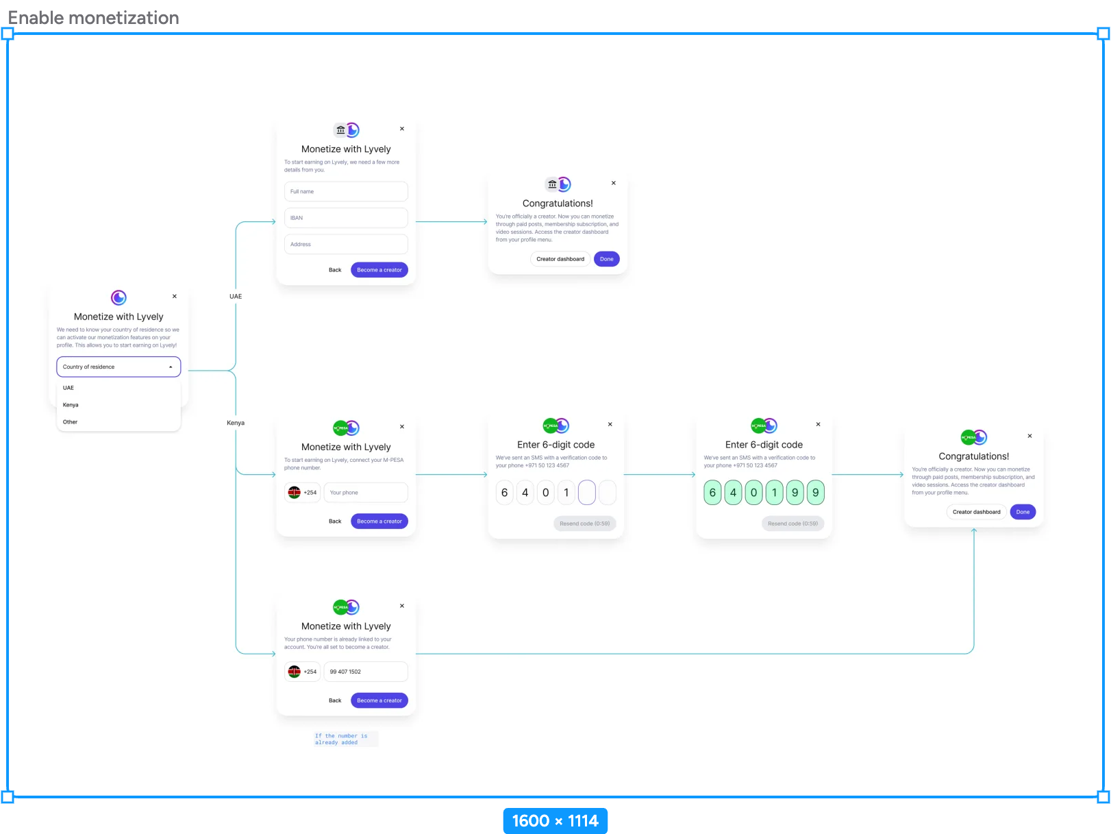Click bank icon in bank congratulations card
The image size is (1111, 834).
(552, 184)
